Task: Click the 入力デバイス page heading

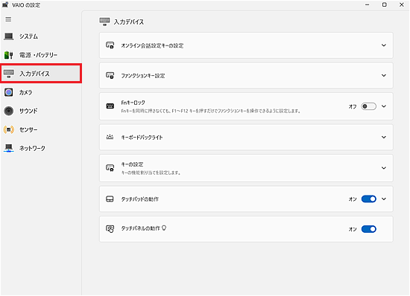Action: click(x=129, y=22)
